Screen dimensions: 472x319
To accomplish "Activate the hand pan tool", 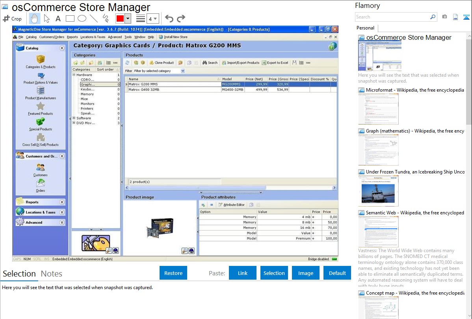I will click(34, 18).
